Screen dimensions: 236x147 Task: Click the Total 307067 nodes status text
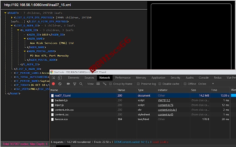pos(25,144)
